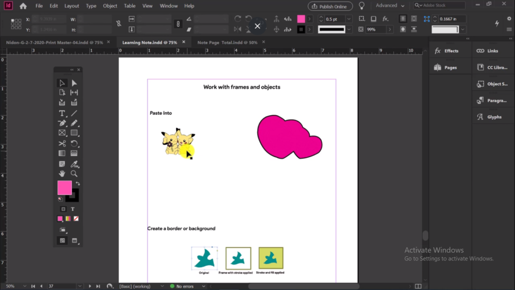
Task: Click the pink fill swatch in control bar
Action: tap(301, 19)
